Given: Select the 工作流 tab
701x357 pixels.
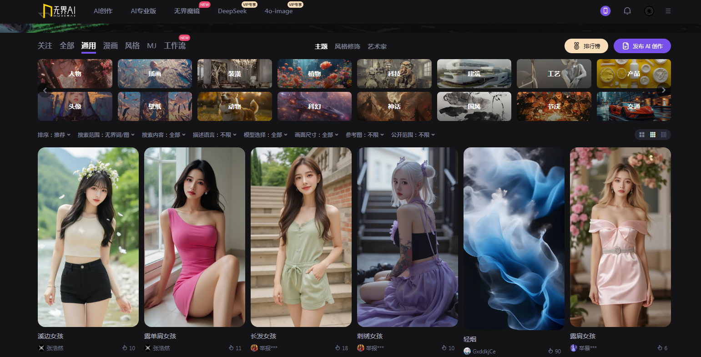Looking at the screenshot, I should pos(175,46).
